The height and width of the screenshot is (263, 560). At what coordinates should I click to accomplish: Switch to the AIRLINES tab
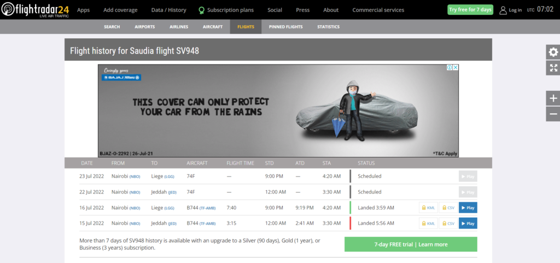[179, 27]
